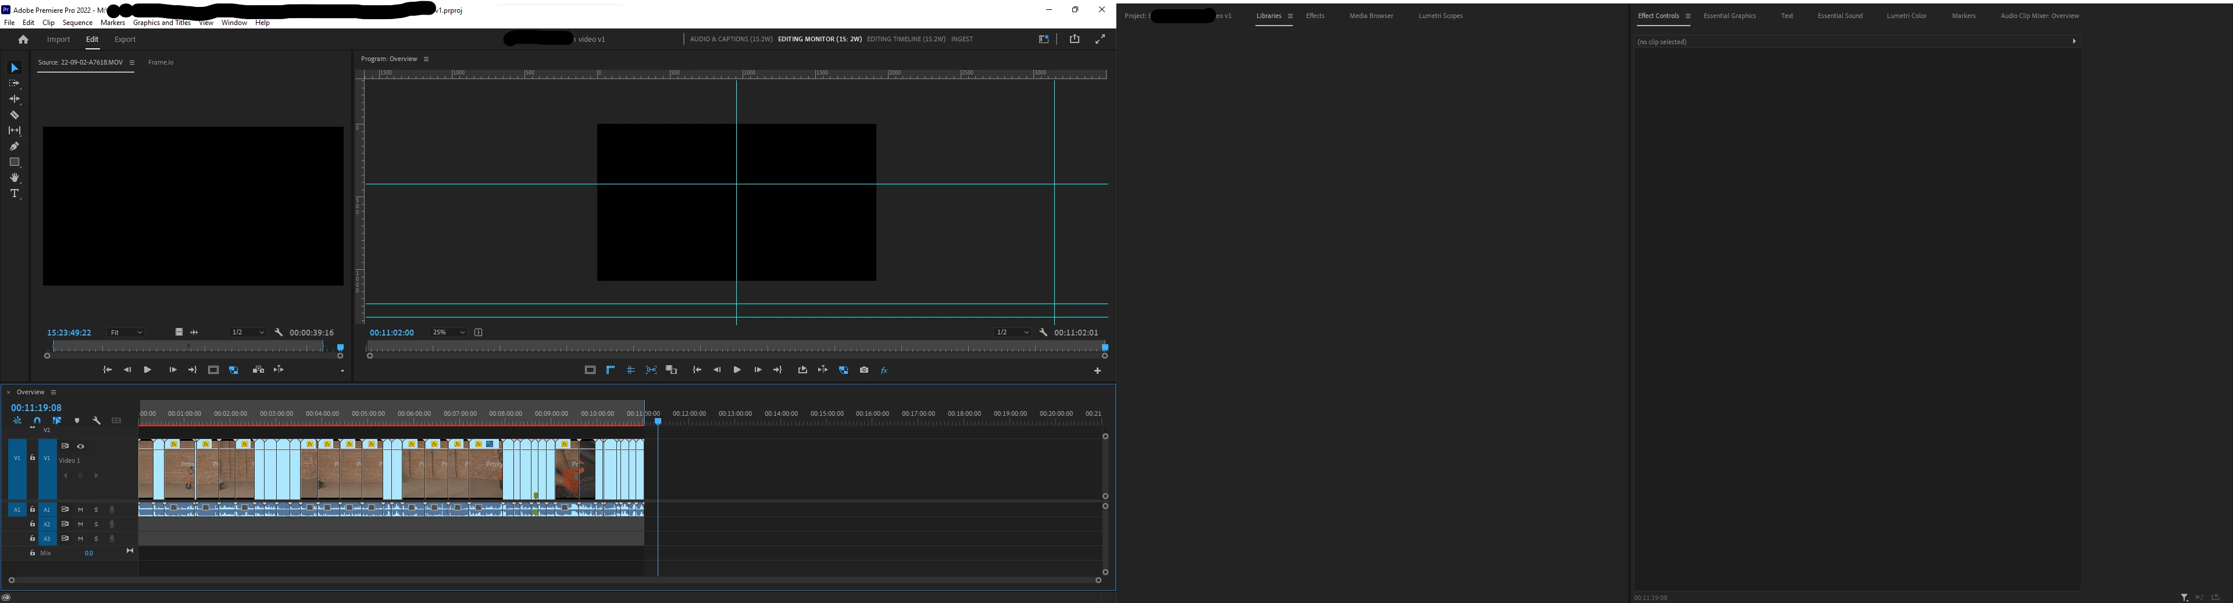Open Source monitor 1/2 resolution dropdown
Image resolution: width=2233 pixels, height=603 pixels.
(x=248, y=333)
